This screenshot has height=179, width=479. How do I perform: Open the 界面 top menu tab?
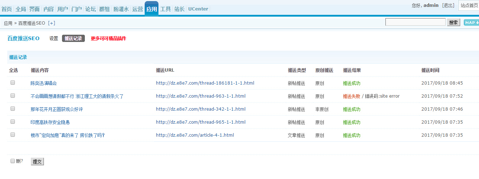tap(34, 9)
